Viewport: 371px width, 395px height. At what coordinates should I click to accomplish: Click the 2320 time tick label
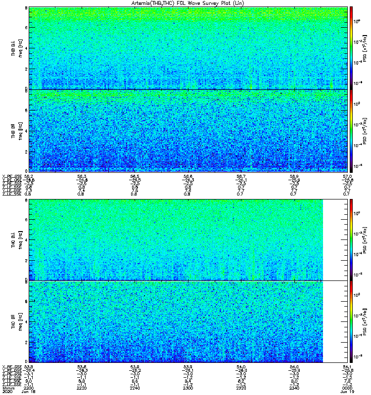(241, 388)
